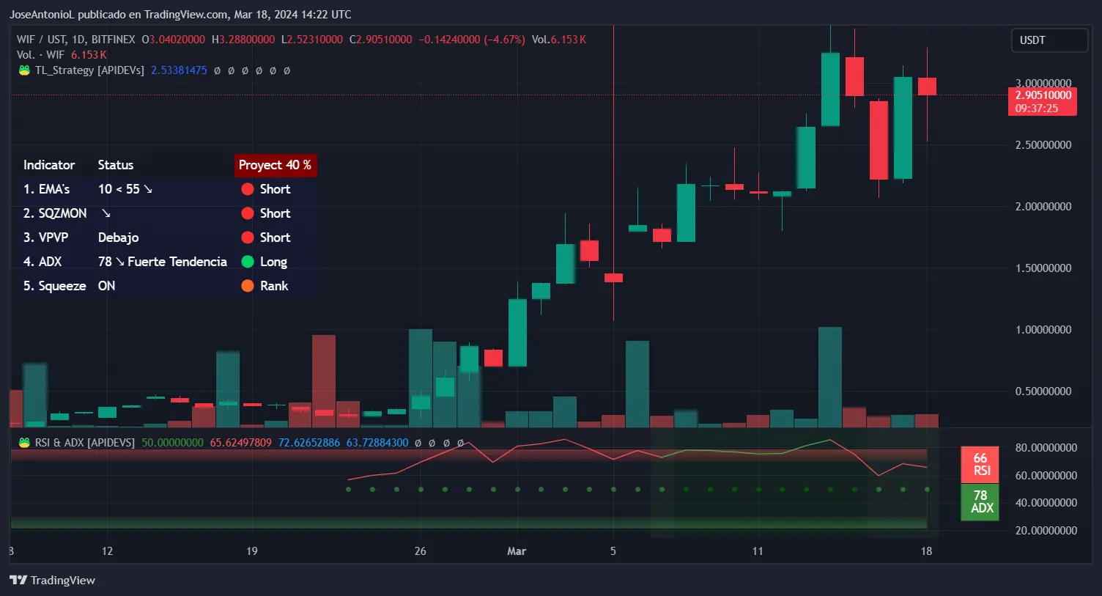The width and height of the screenshot is (1102, 596).
Task: Click the red circle in the VPVP row
Action: point(248,238)
